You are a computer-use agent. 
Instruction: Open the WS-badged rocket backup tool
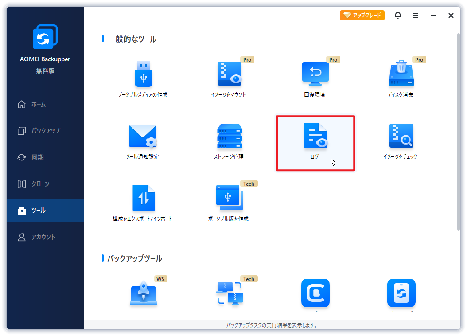click(144, 293)
